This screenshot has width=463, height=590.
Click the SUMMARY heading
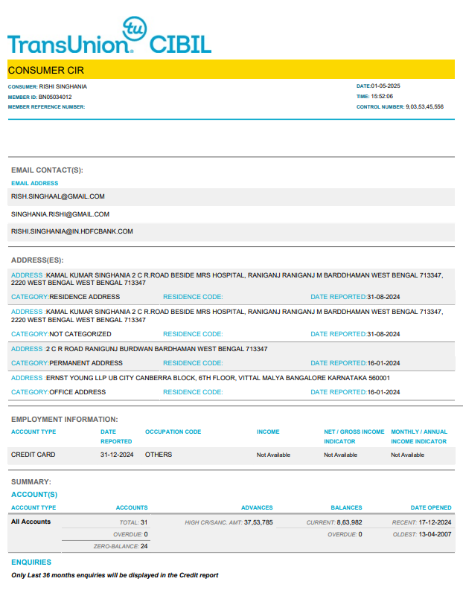tap(31, 481)
